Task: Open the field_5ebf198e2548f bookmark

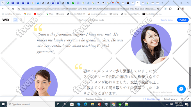Action: pos(76,14)
